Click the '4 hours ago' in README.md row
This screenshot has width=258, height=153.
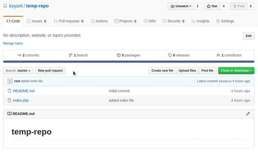click(x=240, y=91)
